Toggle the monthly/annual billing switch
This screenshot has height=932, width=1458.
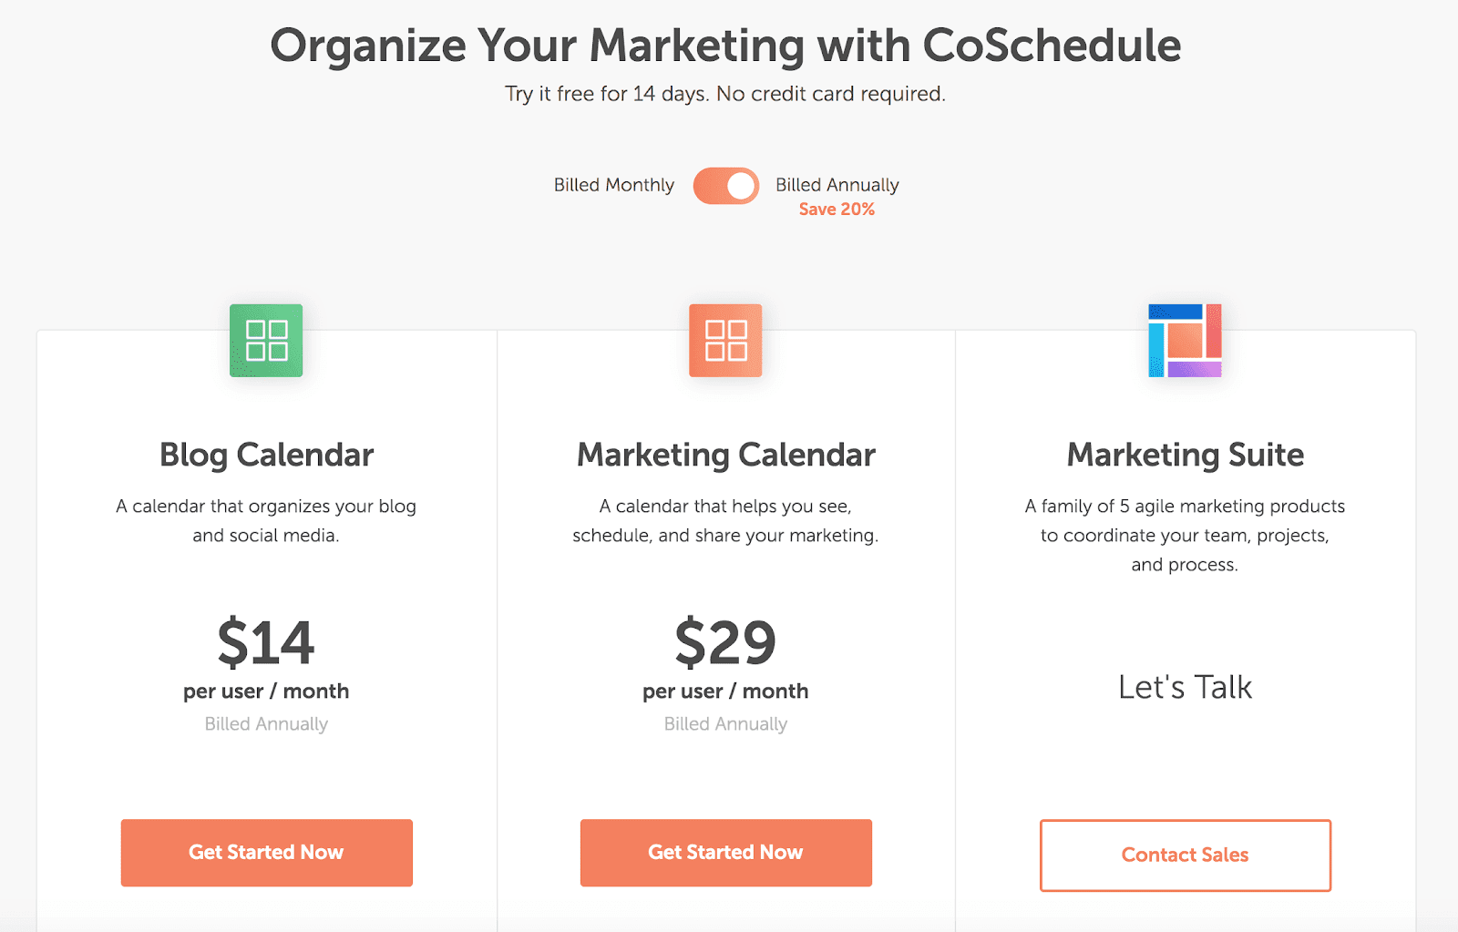(726, 186)
